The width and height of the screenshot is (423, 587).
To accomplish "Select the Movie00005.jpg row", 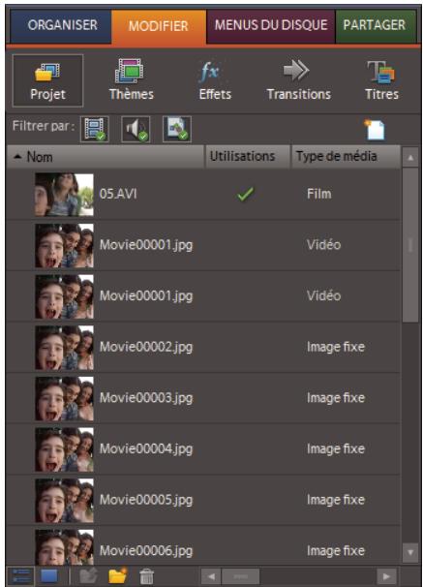I will (203, 500).
